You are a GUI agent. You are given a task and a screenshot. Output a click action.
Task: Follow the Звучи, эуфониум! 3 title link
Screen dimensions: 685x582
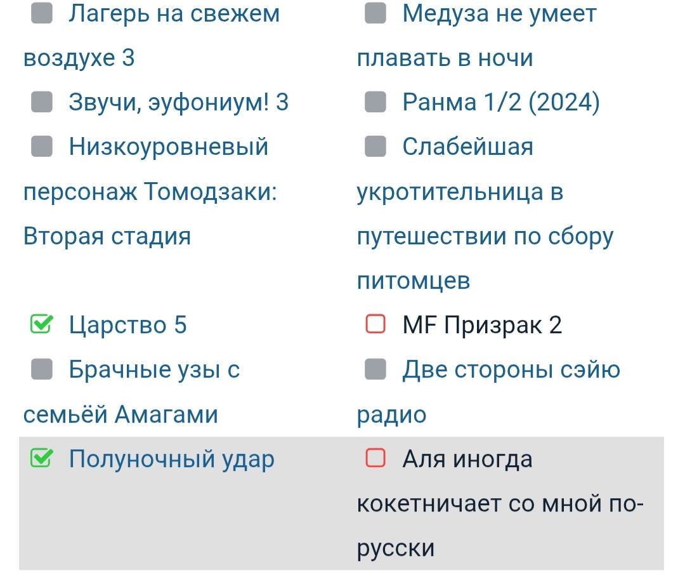click(178, 102)
